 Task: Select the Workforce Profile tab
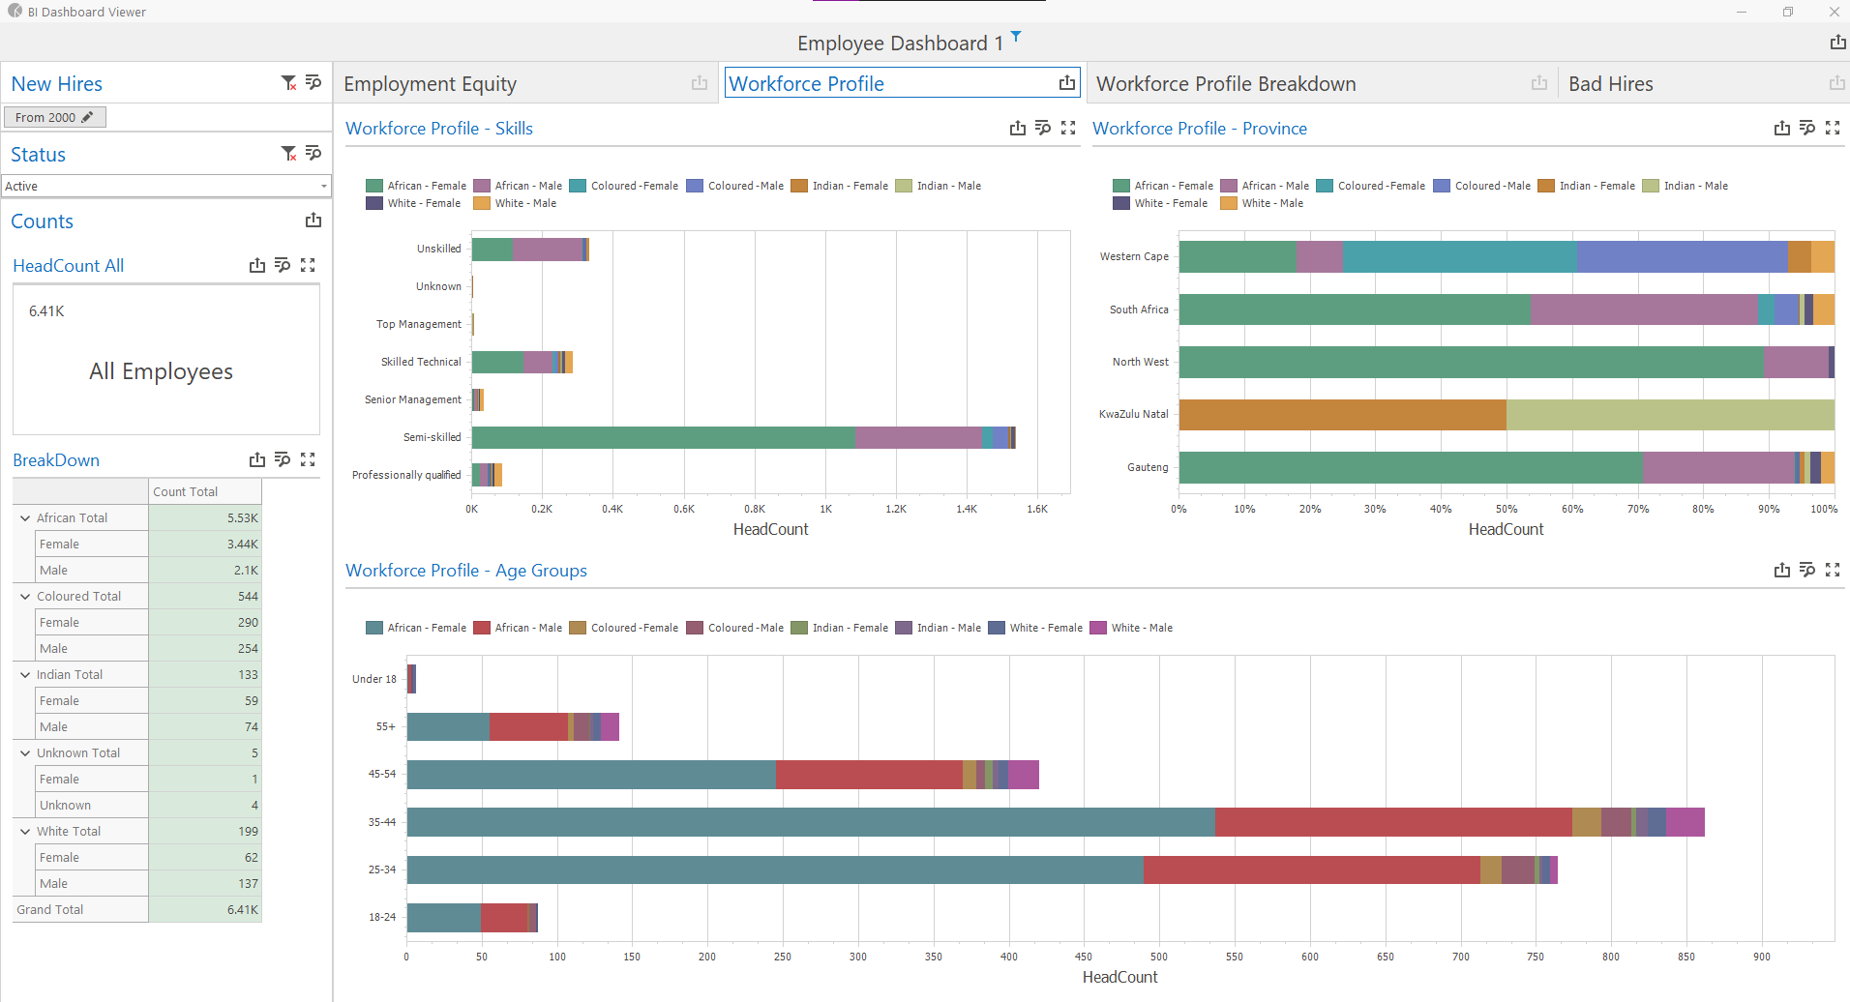coord(806,84)
